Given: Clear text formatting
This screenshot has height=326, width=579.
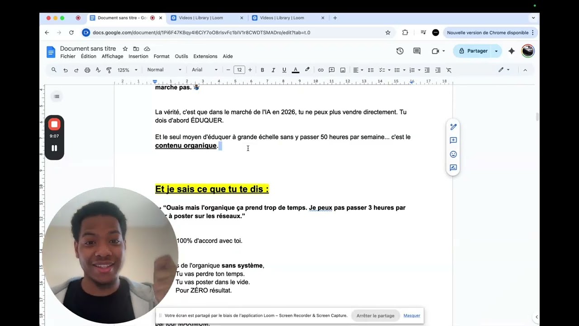Looking at the screenshot, I should [x=449, y=70].
